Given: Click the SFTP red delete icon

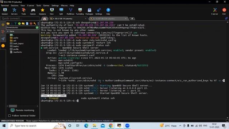Looking at the screenshot, I should coord(31,24).
